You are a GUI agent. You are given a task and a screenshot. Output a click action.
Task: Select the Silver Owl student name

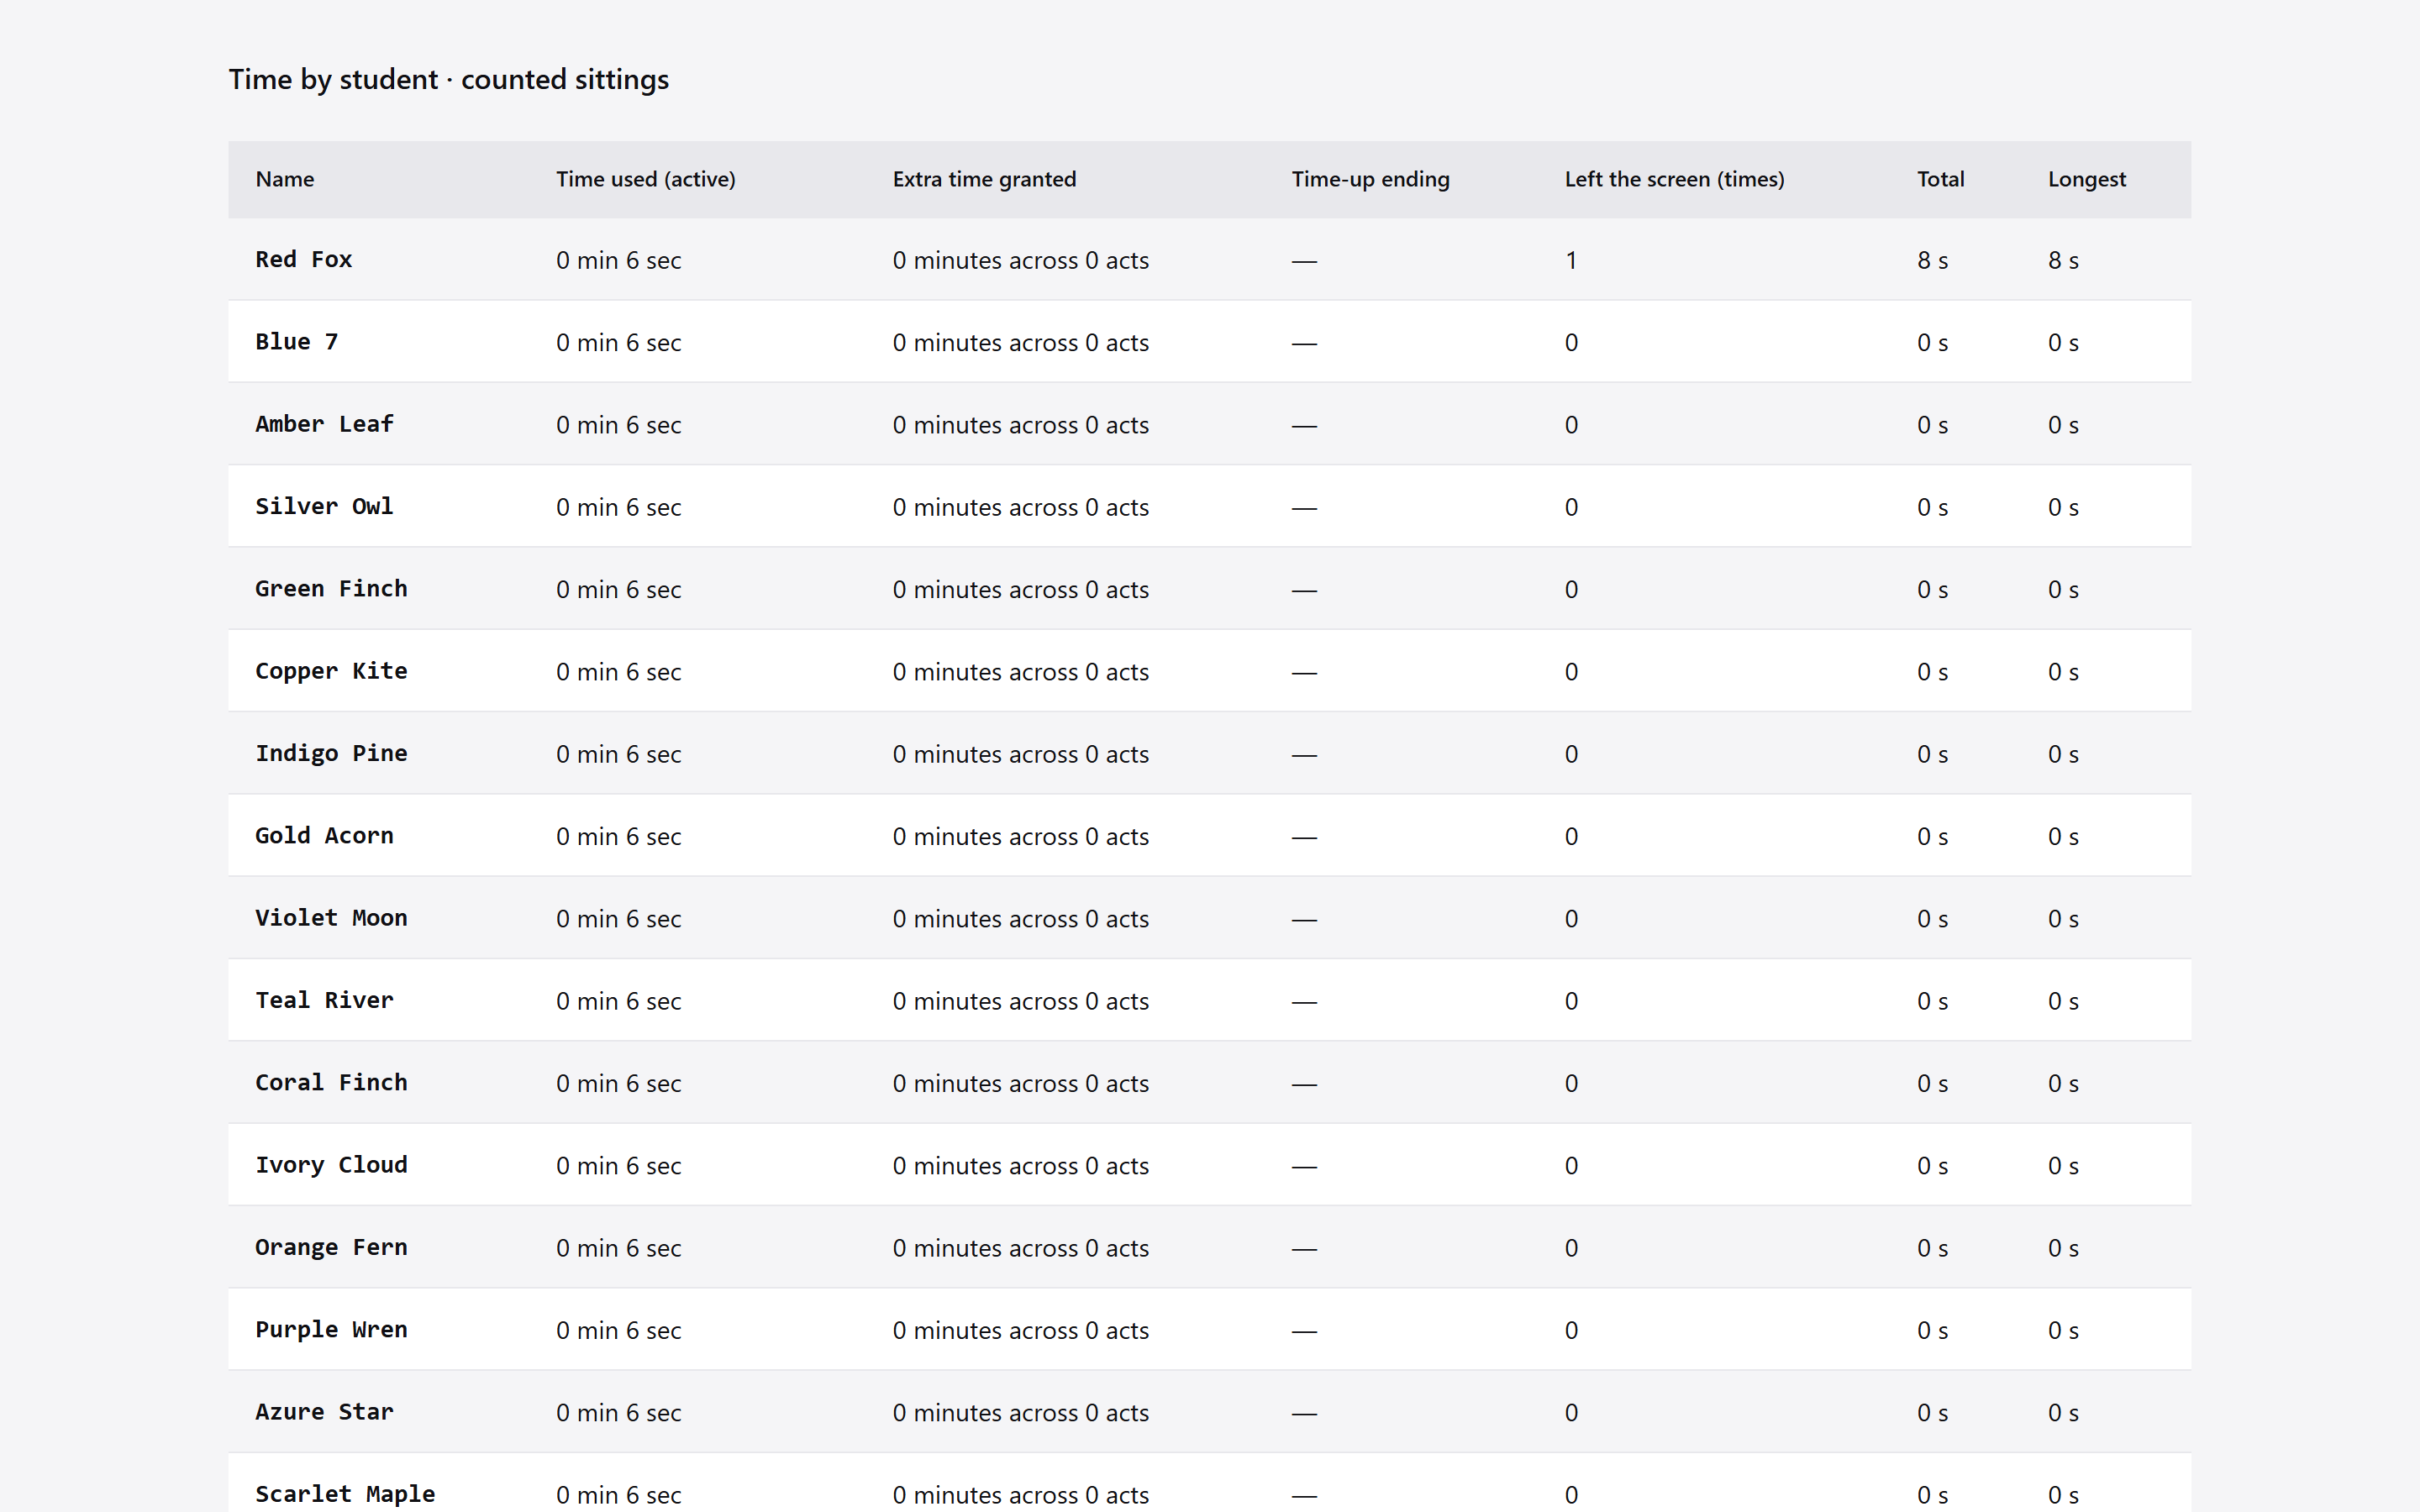pyautogui.click(x=325, y=507)
